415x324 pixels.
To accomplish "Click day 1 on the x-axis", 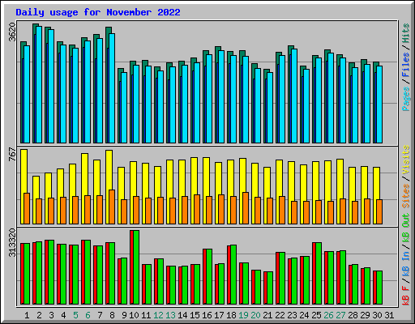I will [27, 315].
